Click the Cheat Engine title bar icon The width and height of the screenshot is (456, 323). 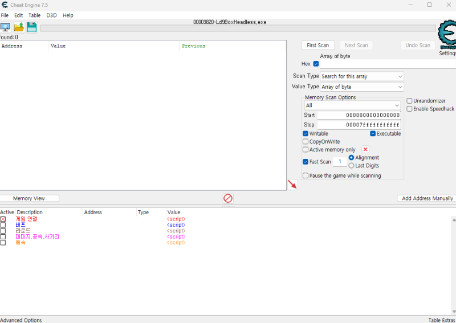click(x=5, y=5)
